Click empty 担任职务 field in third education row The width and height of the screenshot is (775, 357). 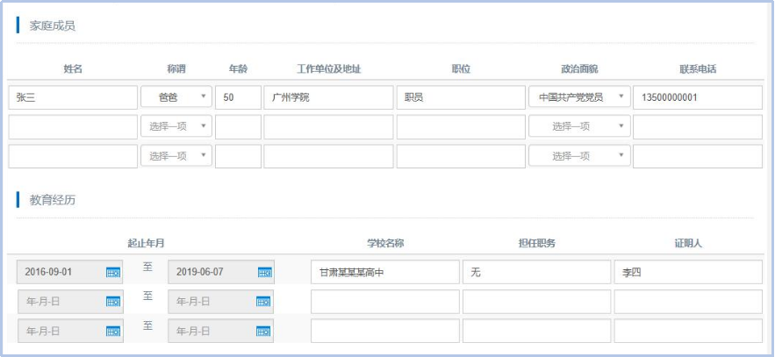[x=537, y=331]
